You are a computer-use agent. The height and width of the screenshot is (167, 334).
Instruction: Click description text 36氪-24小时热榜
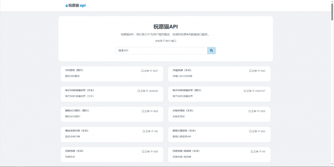(182, 76)
